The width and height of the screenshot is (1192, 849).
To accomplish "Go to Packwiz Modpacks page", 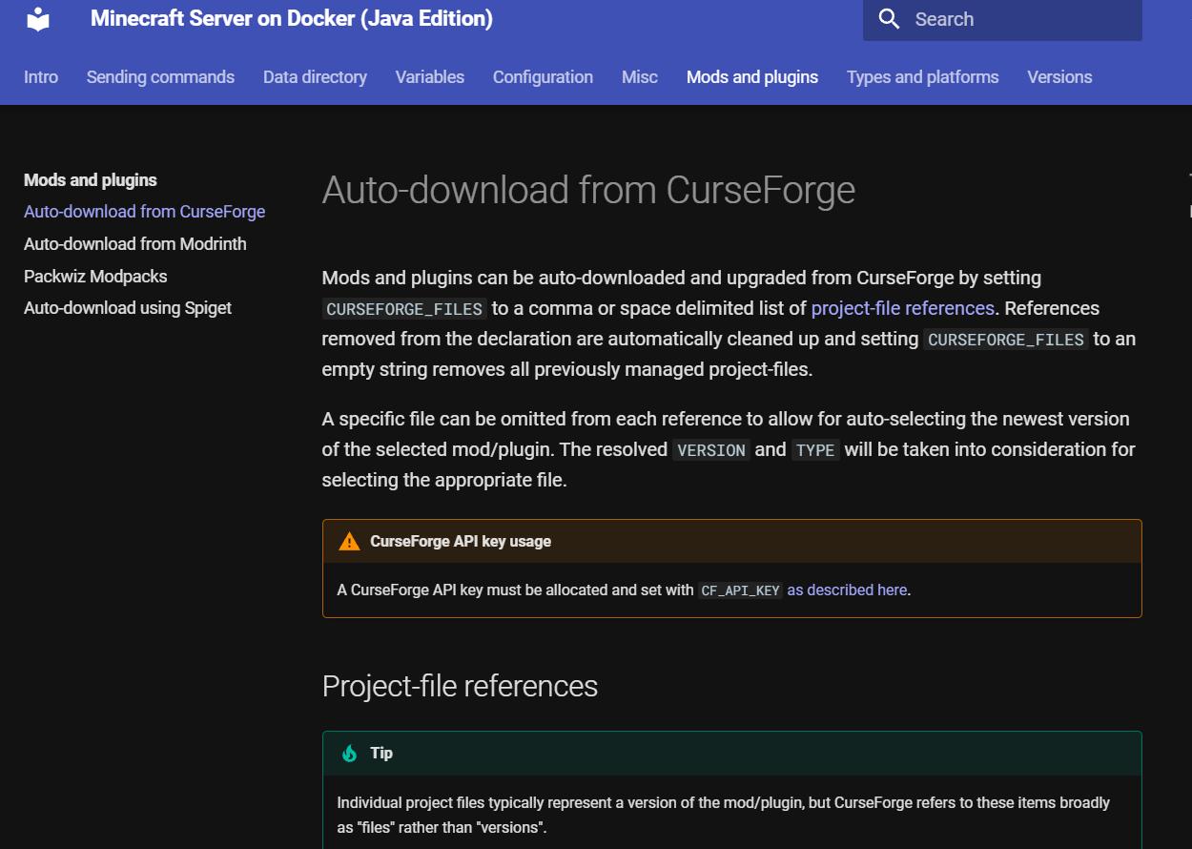I will coord(95,277).
